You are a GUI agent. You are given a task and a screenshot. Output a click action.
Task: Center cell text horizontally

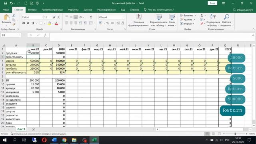[x=71, y=23]
